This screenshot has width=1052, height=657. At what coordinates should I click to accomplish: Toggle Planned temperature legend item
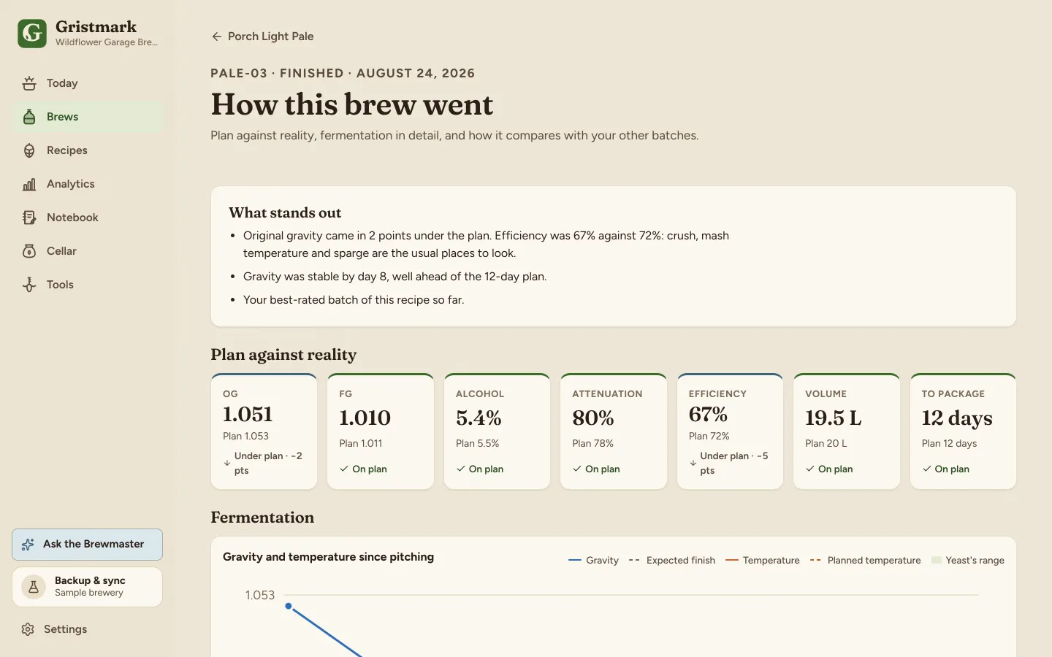865,561
